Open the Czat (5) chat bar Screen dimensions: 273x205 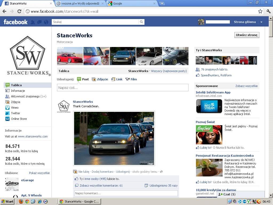pos(240,194)
